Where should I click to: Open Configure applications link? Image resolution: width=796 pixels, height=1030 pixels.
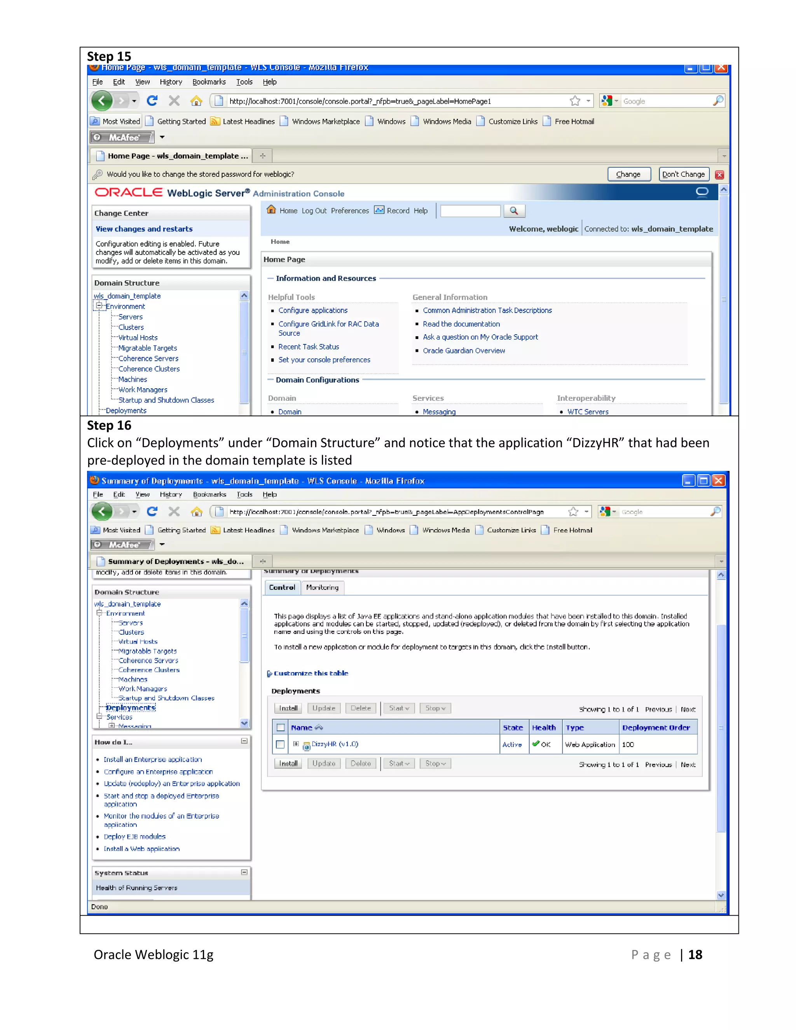312,310
